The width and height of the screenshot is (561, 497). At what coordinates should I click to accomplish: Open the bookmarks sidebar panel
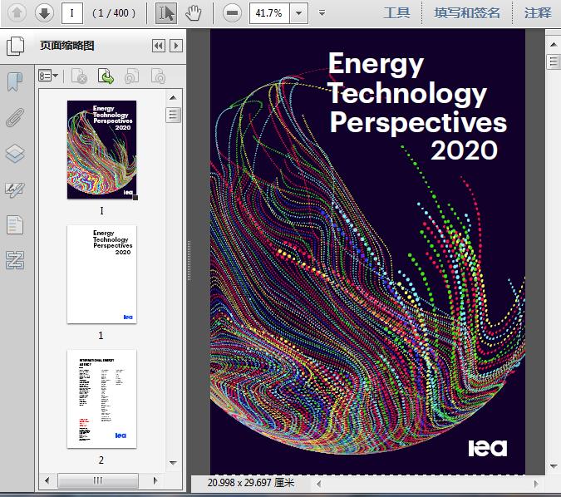(15, 81)
